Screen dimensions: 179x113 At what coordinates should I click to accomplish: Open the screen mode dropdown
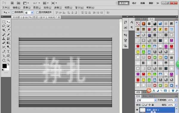click(54, 3)
